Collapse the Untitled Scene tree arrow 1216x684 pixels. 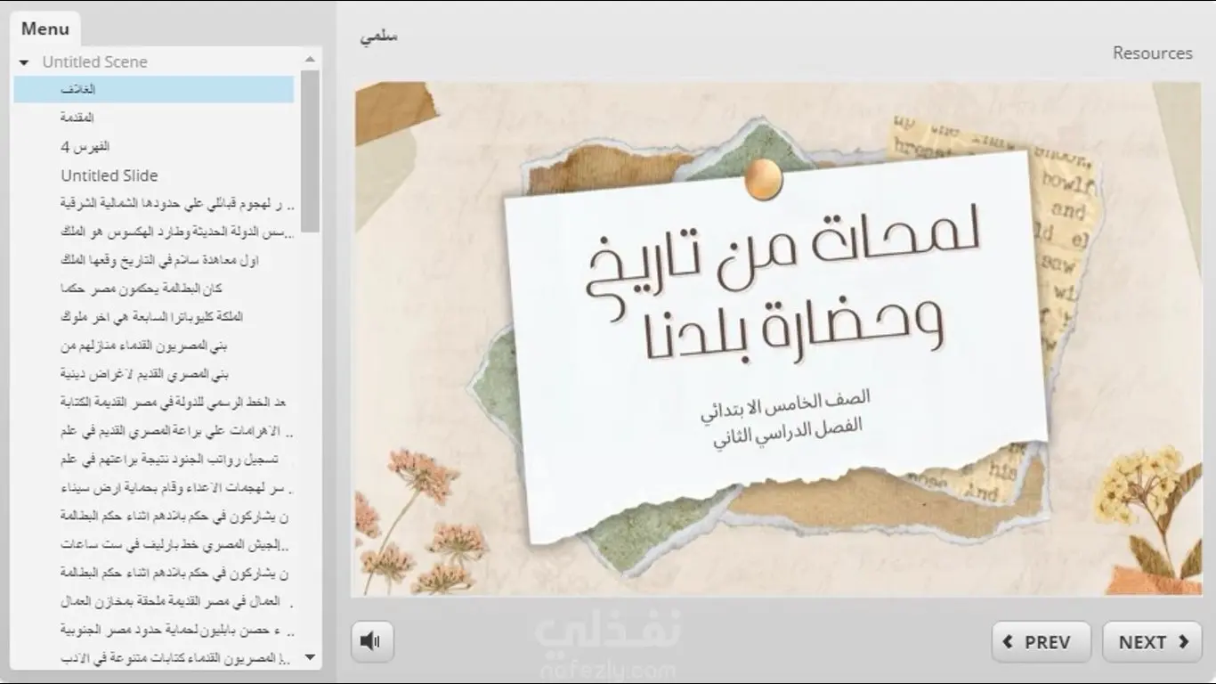(x=24, y=62)
